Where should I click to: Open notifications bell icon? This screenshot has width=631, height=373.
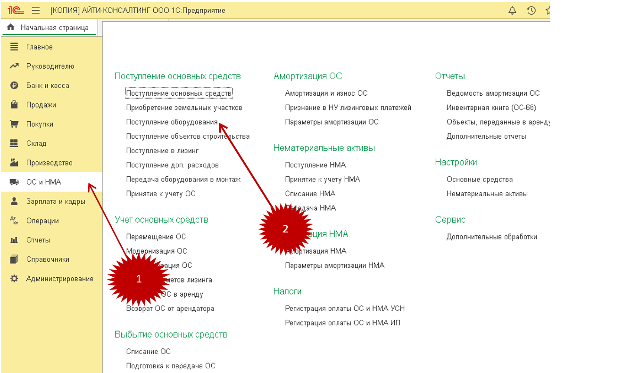pos(513,10)
